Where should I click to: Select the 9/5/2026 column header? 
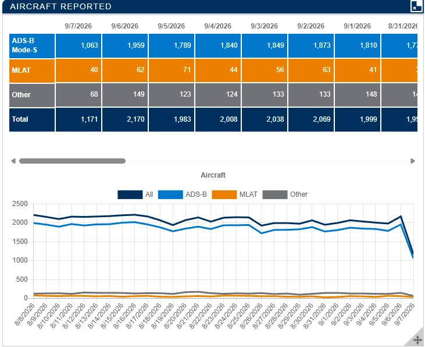[172, 26]
